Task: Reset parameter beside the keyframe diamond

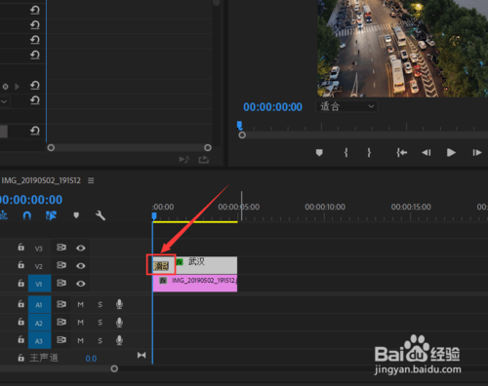Action: click(35, 86)
